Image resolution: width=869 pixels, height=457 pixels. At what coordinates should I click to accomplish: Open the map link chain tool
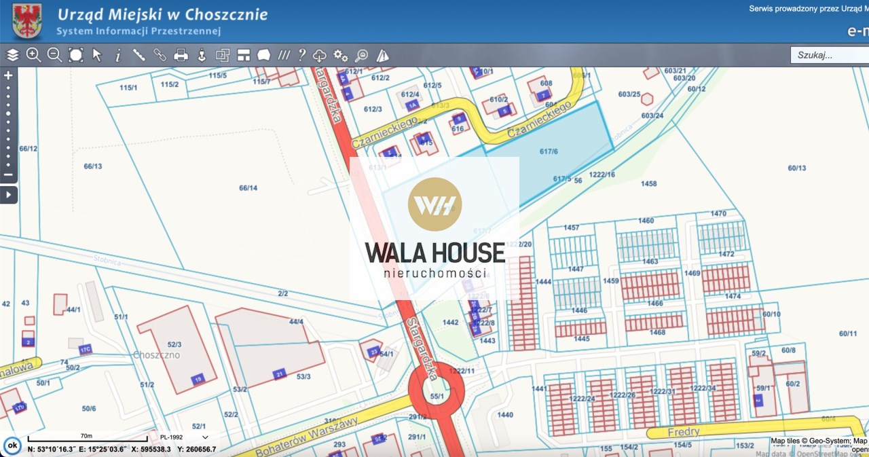pyautogui.click(x=160, y=55)
